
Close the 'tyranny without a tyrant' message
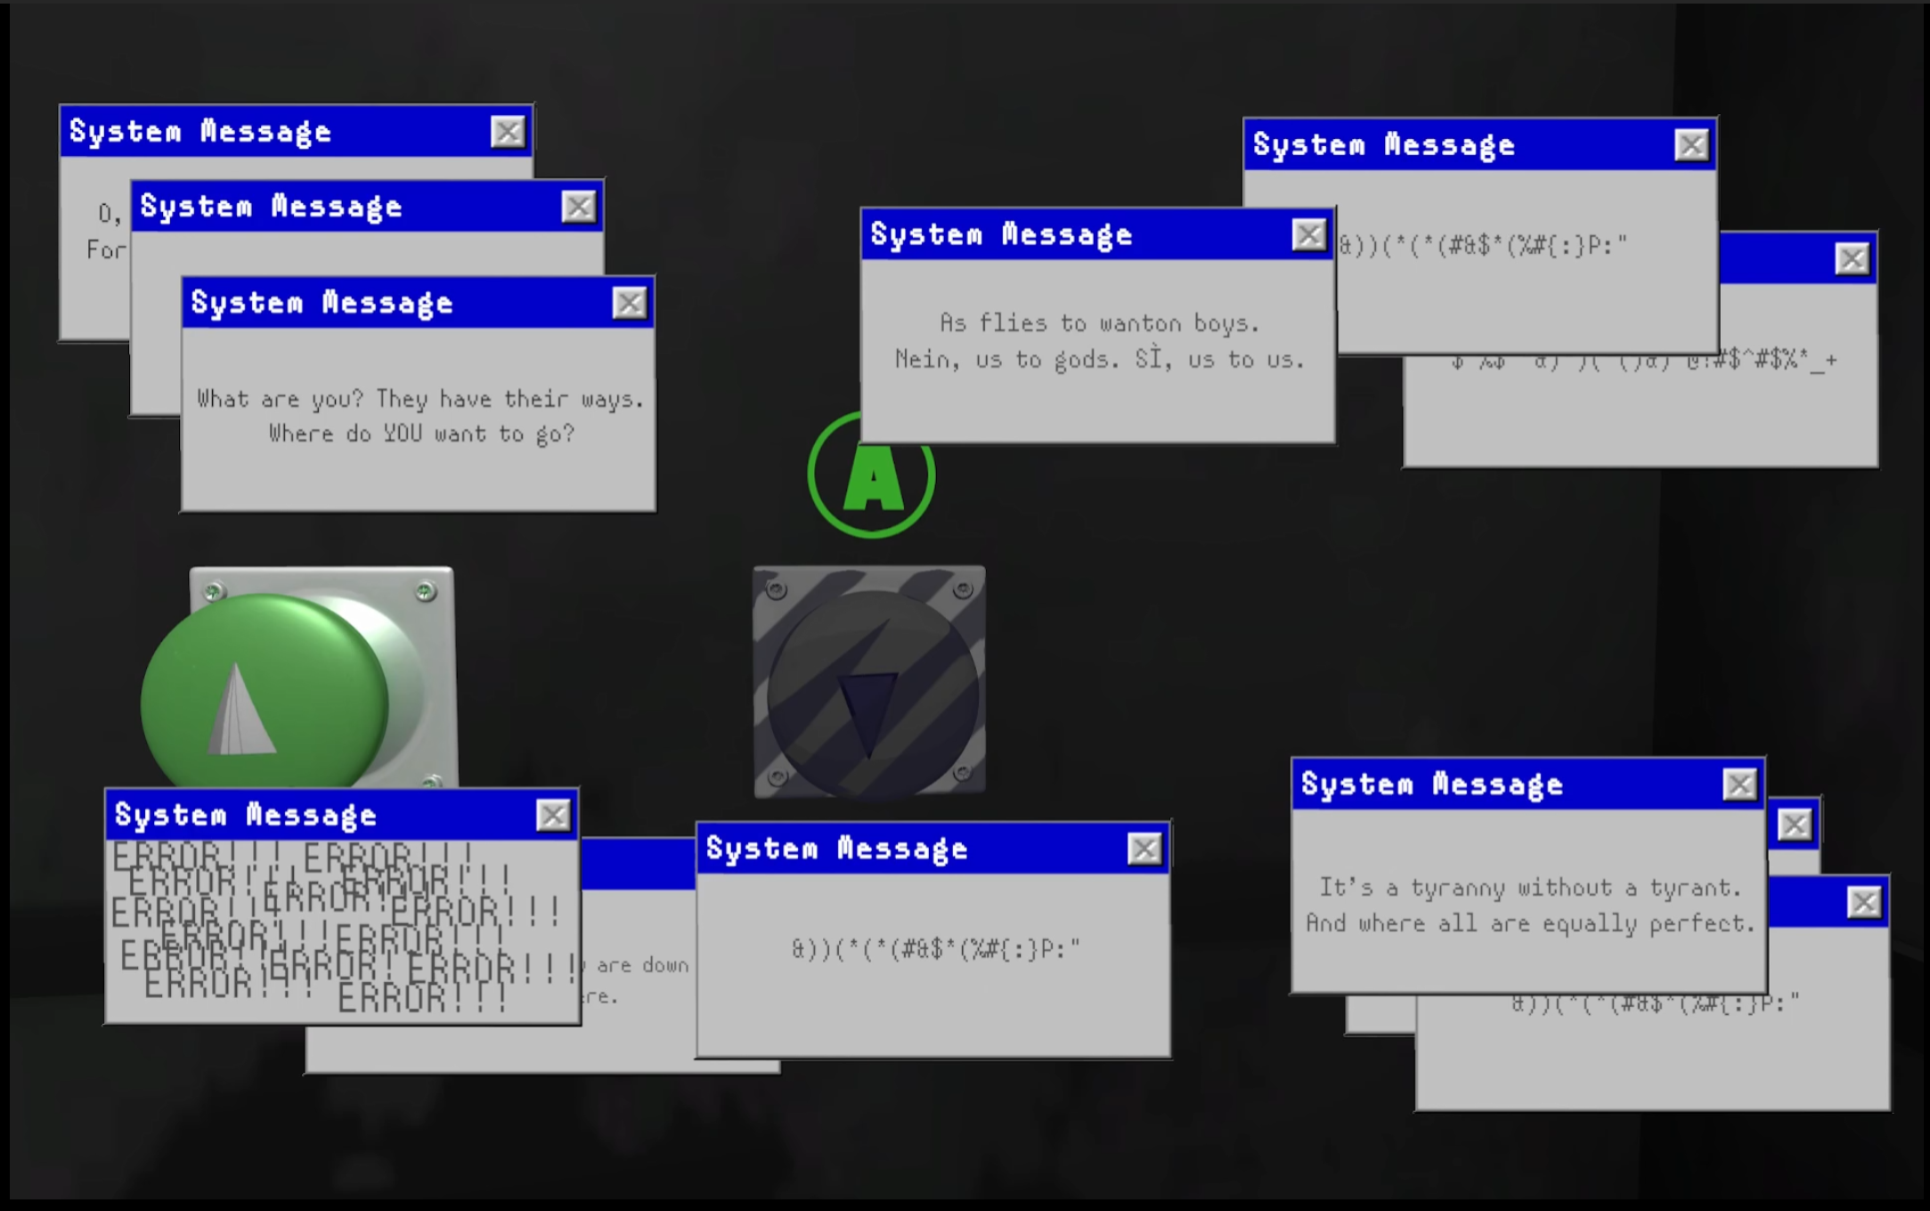click(x=1739, y=784)
